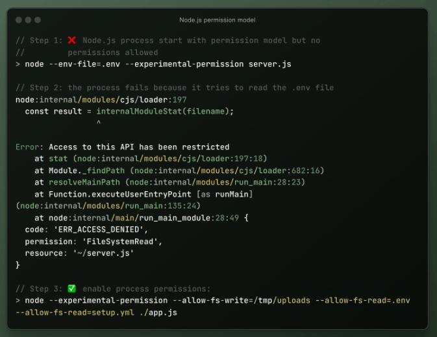Image resolution: width=437 pixels, height=337 pixels.
Task: Click the caret marker under internalModuleStat
Action: point(99,123)
